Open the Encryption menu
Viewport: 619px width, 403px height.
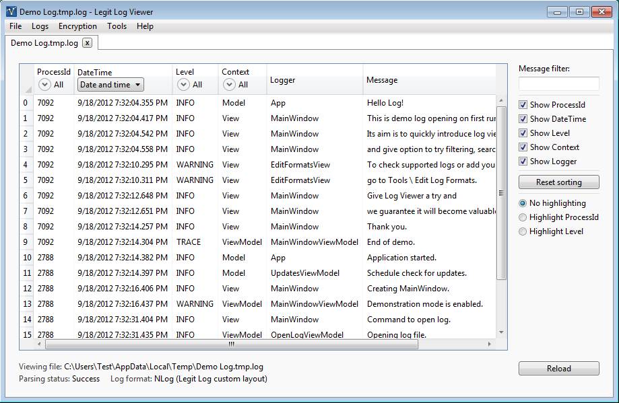(x=77, y=26)
